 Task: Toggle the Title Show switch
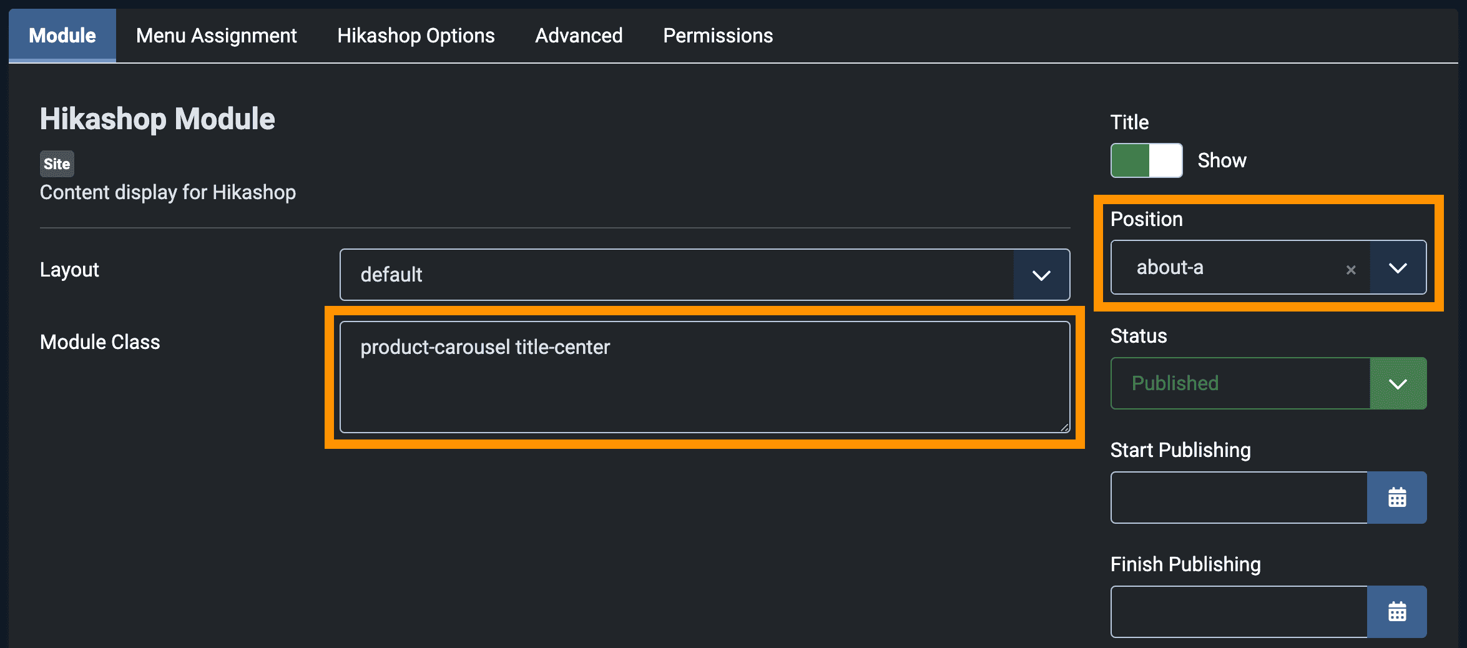(1146, 160)
